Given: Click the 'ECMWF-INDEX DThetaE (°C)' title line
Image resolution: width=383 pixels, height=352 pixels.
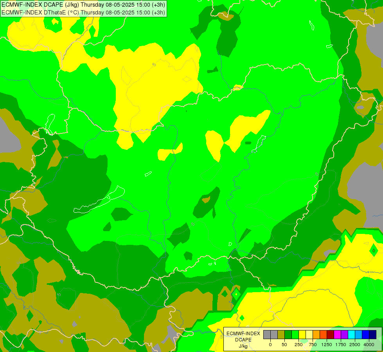Looking at the screenshot, I should coord(83,13).
